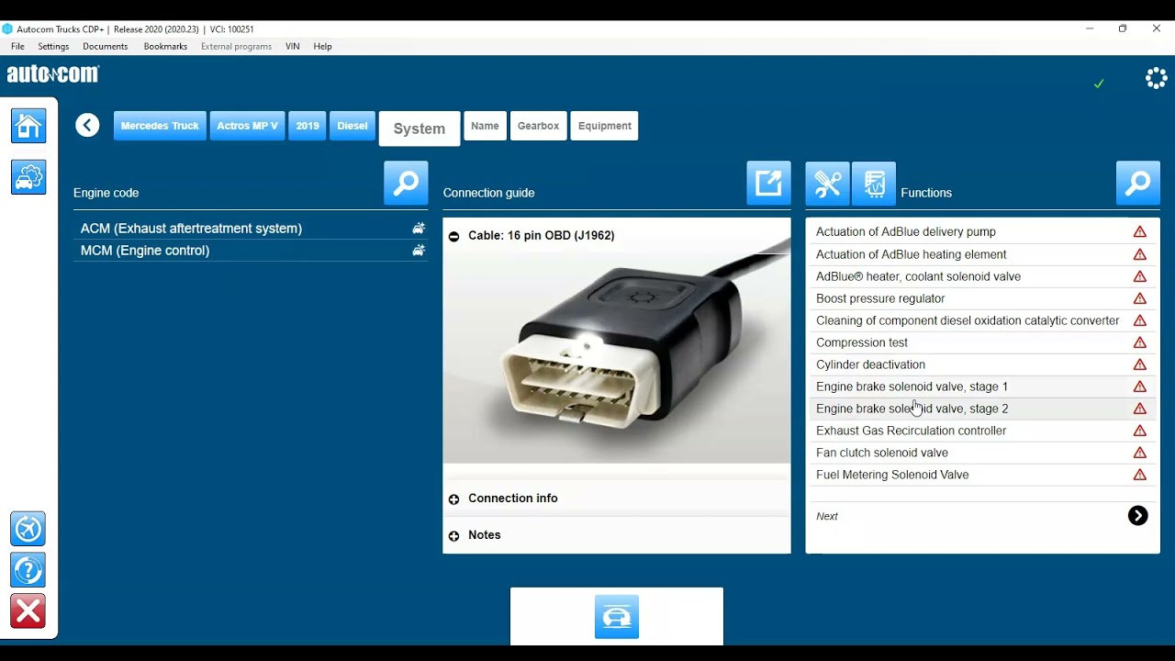1175x661 pixels.
Task: Select the Diesel breadcrumb
Action: (352, 126)
